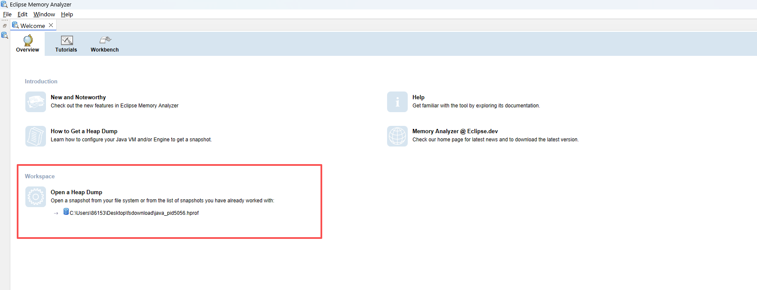
Task: Open the How to Get a Heap Dump link
Action: pyautogui.click(x=84, y=131)
